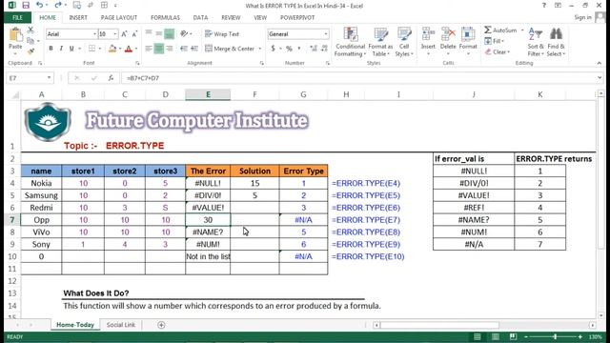Image resolution: width=610 pixels, height=343 pixels.
Task: Click the Format Painter brush icon
Action: [x=30, y=50]
